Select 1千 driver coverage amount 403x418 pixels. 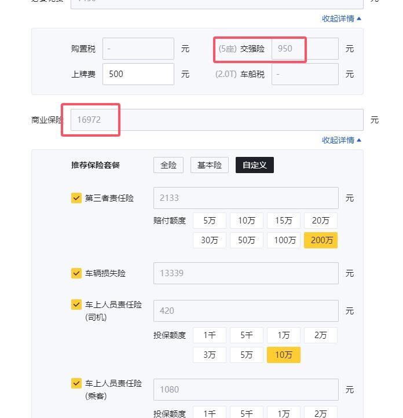(210, 335)
